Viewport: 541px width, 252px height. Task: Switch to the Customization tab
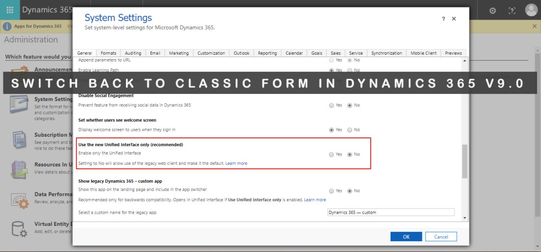211,53
